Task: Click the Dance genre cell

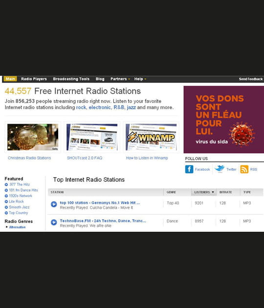Action: pos(172,221)
